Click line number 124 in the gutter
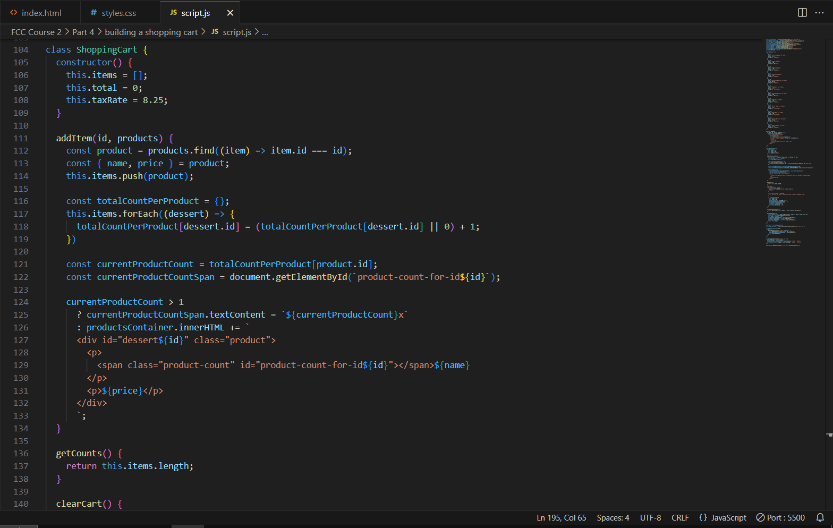The image size is (833, 528). point(21,302)
